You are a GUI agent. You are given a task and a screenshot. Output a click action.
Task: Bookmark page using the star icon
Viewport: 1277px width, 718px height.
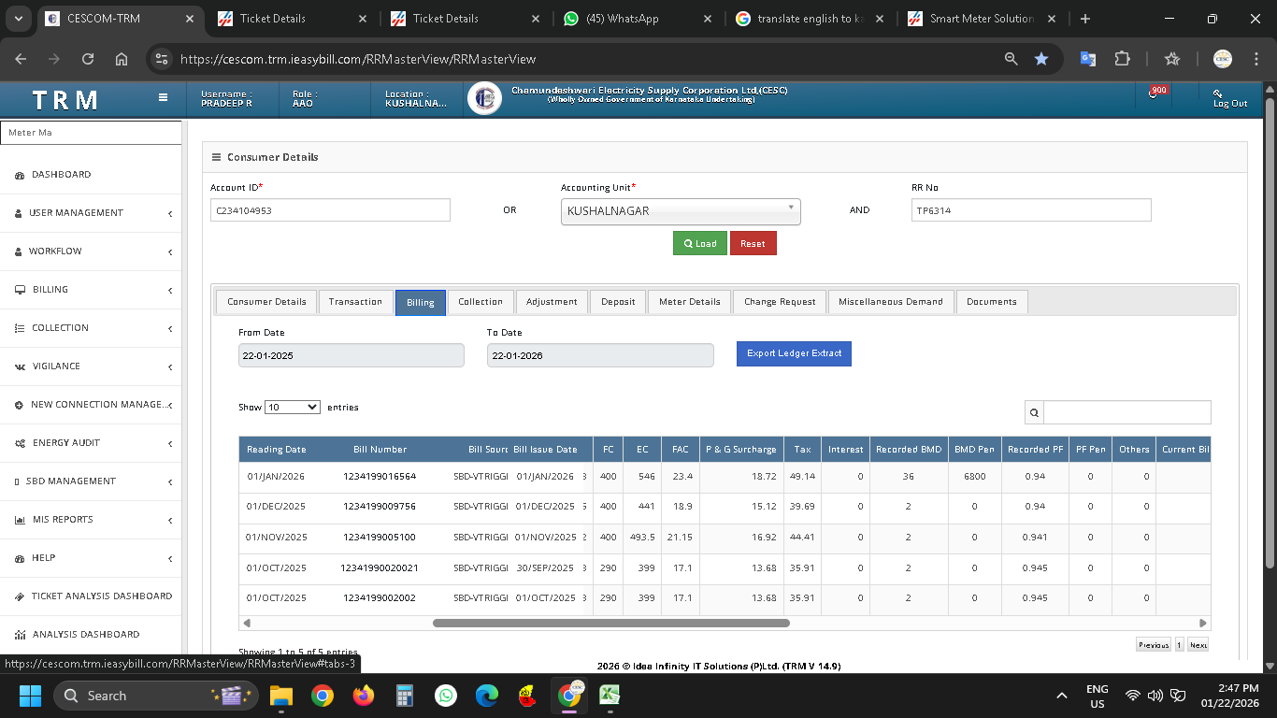click(1040, 59)
